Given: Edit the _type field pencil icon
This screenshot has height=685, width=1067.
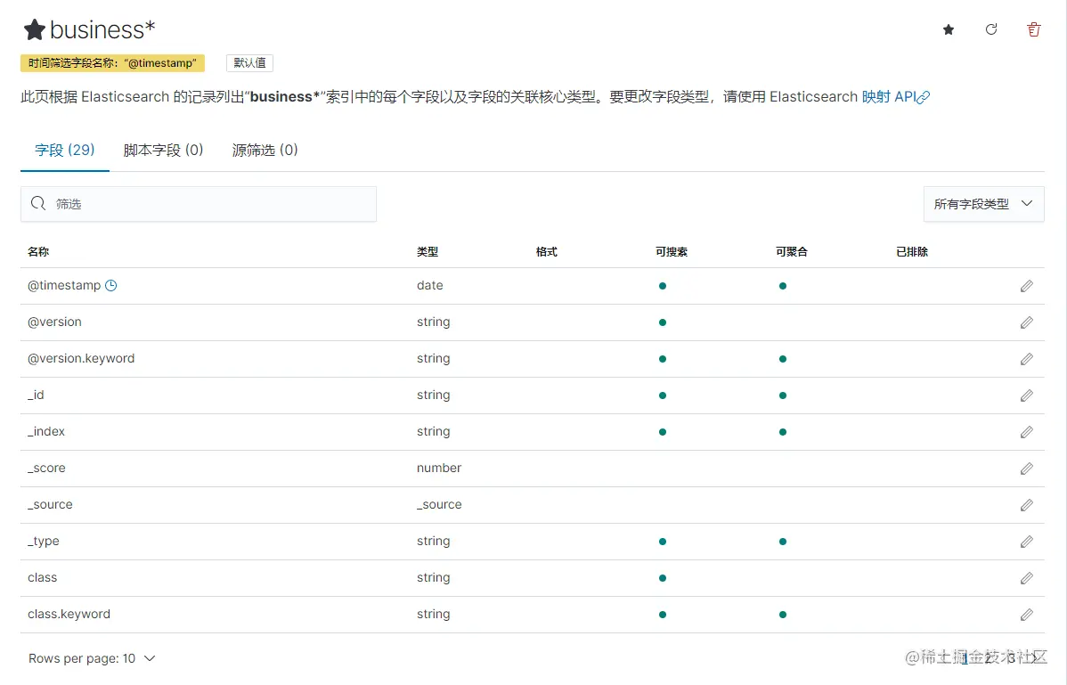Looking at the screenshot, I should [1027, 542].
